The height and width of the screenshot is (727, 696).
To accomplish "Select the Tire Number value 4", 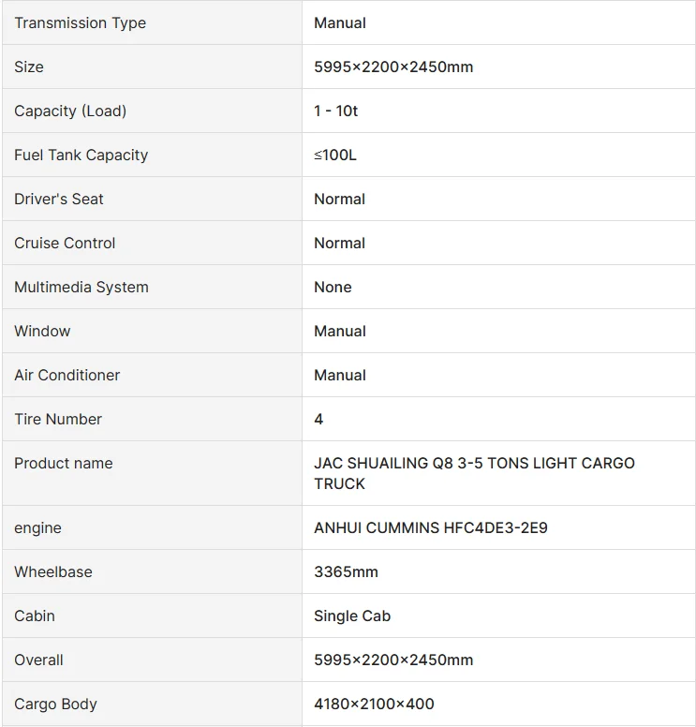I will 318,419.
